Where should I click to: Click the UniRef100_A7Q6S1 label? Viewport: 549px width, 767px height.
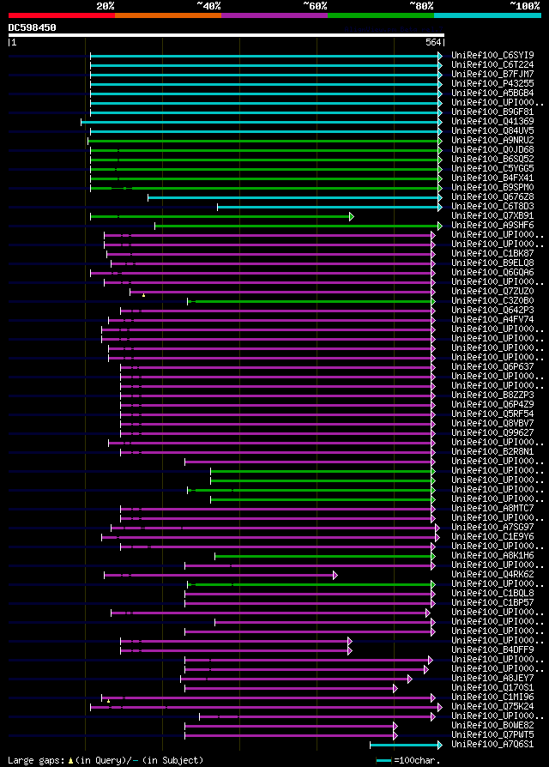pos(492,745)
